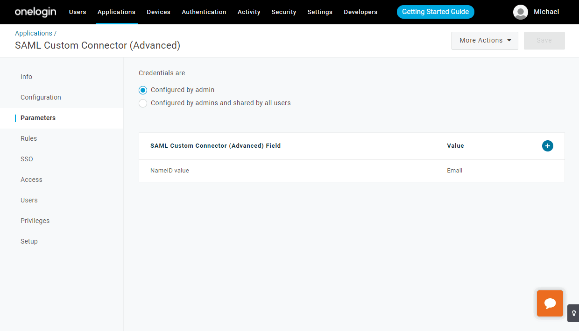Click the Save button
The width and height of the screenshot is (579, 331).
(x=544, y=40)
